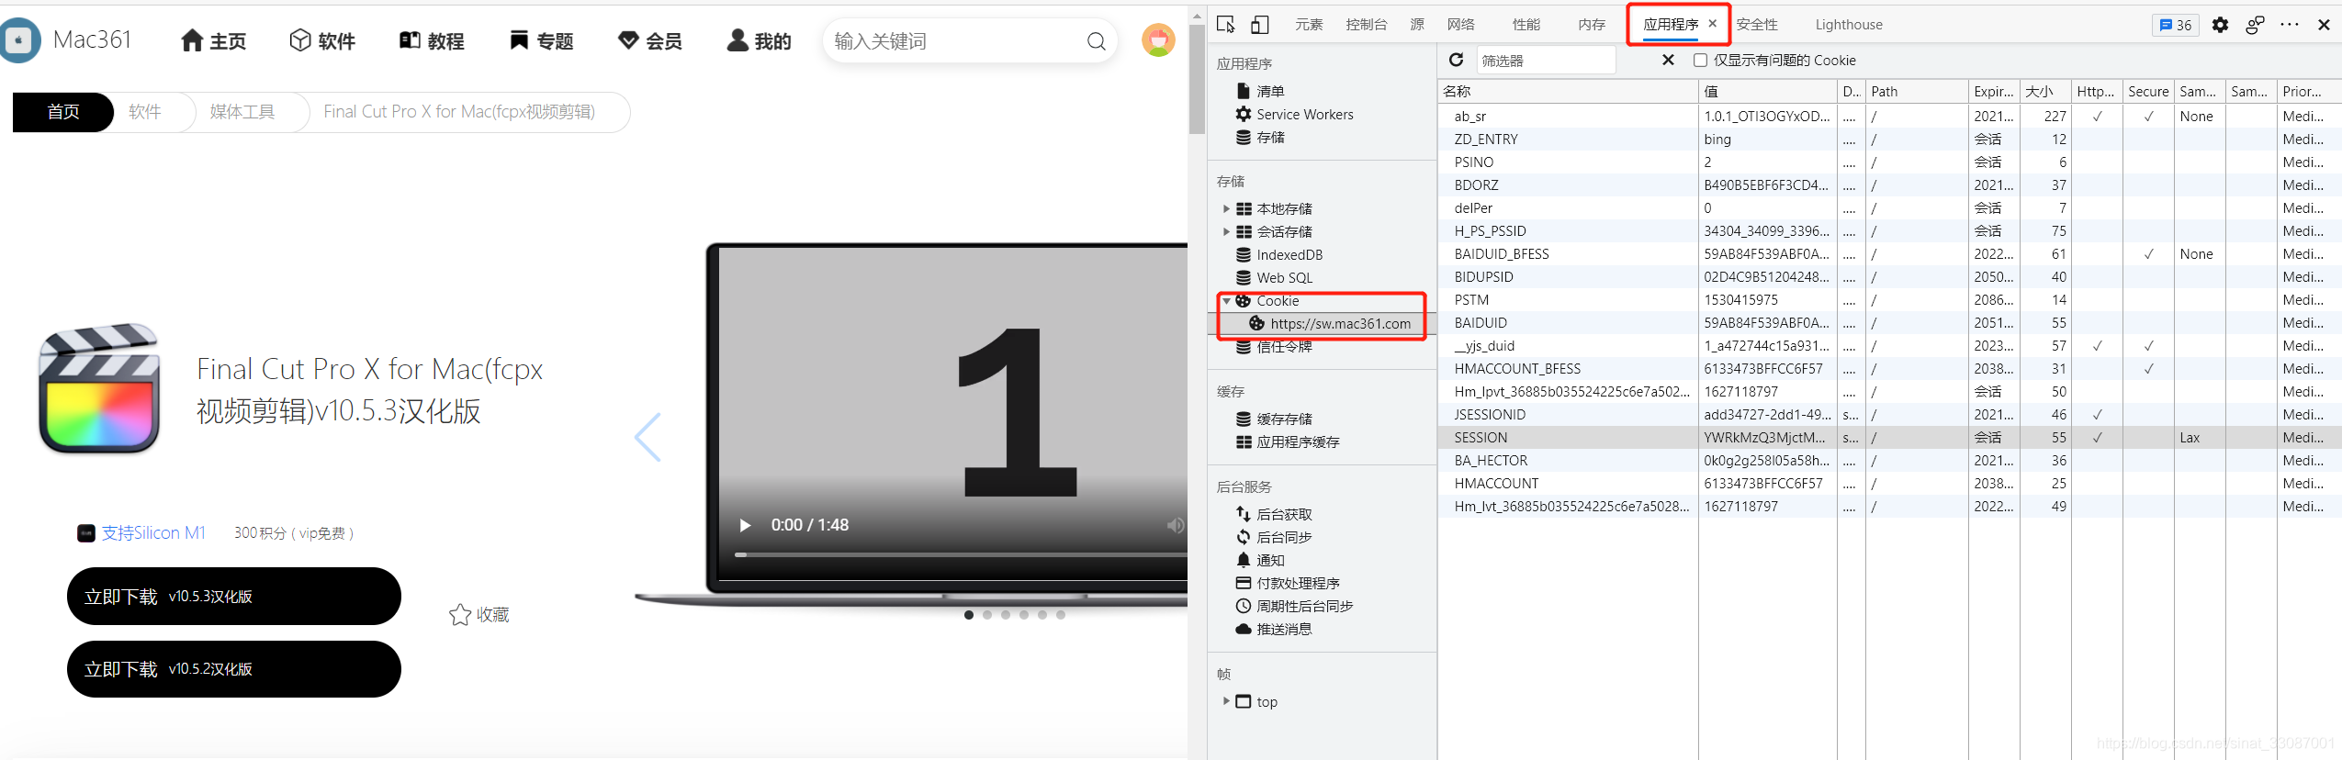The image size is (2342, 760).
Task: Open DevTools more options menu
Action: point(2290,25)
